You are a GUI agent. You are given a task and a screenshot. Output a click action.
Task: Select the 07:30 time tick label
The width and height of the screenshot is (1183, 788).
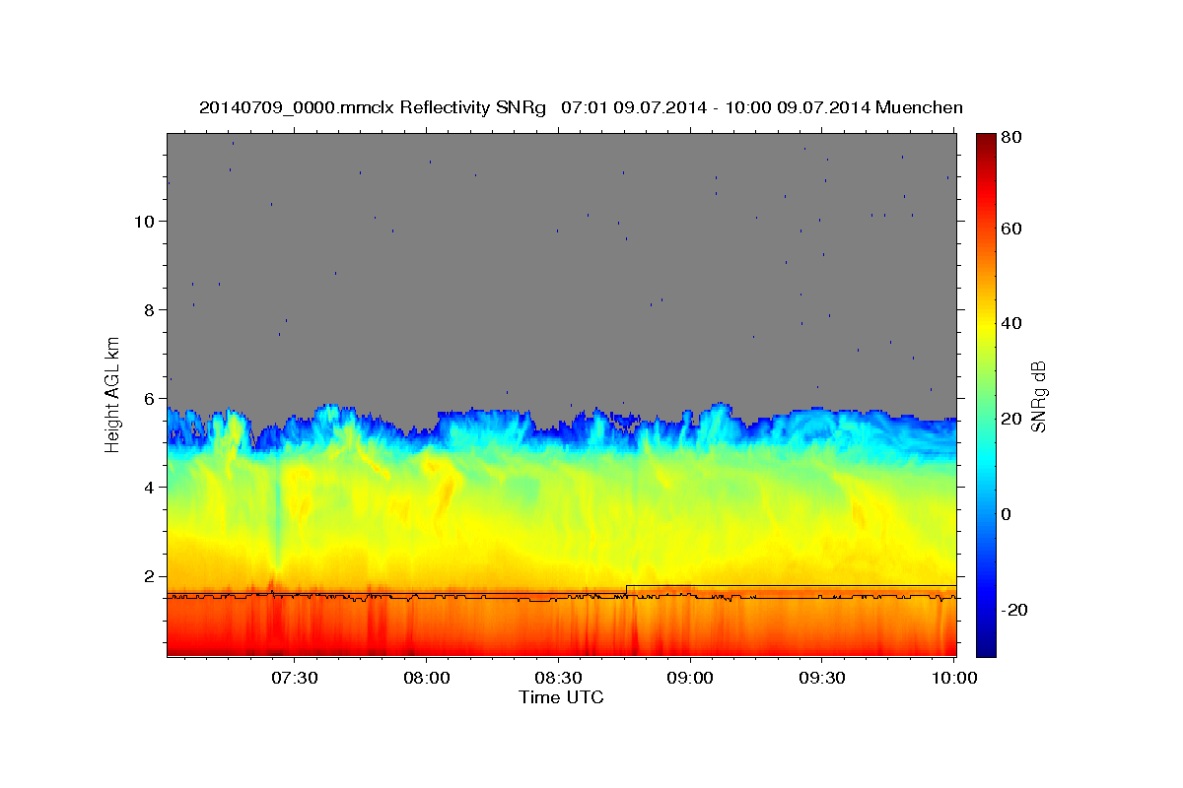[x=295, y=679]
